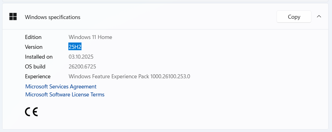Click the pack number 1000.26100.253.0

[170, 76]
